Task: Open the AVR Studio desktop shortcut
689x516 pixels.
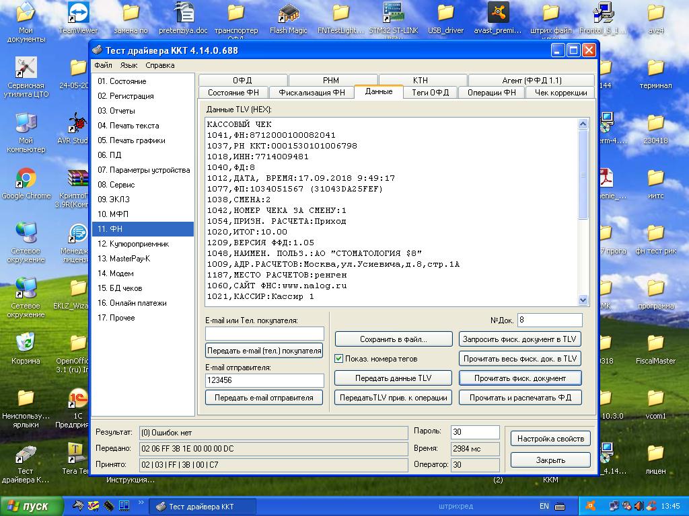Action: (x=78, y=124)
